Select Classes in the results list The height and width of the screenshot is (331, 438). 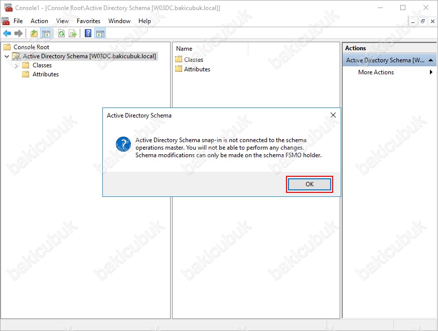[194, 60]
